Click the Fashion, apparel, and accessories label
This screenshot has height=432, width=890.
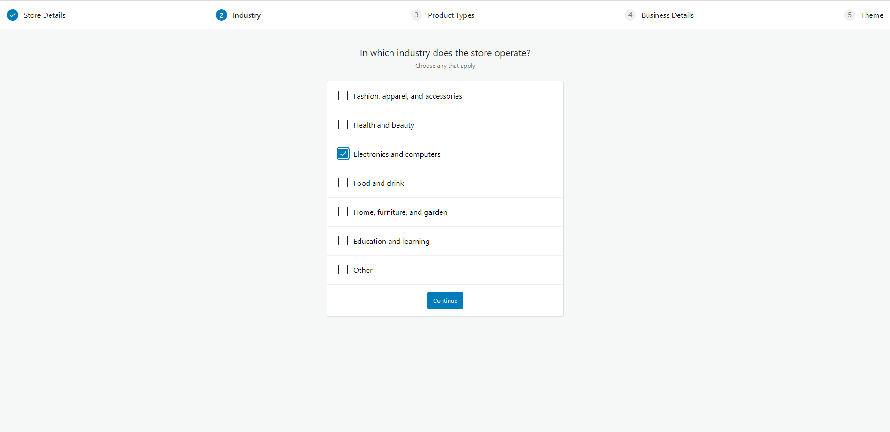pos(408,96)
